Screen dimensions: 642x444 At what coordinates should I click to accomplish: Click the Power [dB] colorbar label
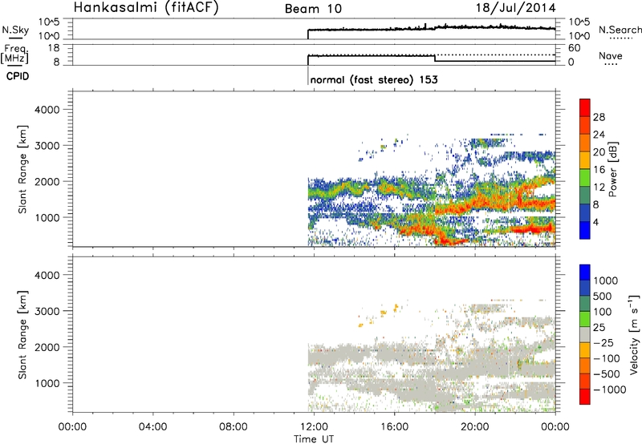613,169
